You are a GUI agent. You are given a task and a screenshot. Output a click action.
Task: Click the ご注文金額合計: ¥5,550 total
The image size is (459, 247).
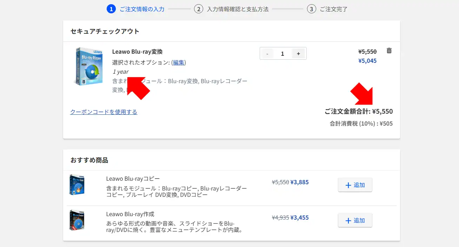coord(359,112)
